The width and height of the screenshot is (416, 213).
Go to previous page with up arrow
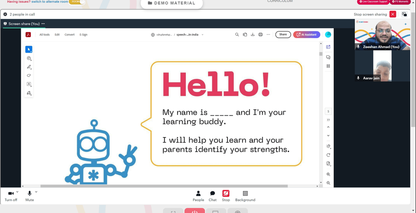pos(328,127)
